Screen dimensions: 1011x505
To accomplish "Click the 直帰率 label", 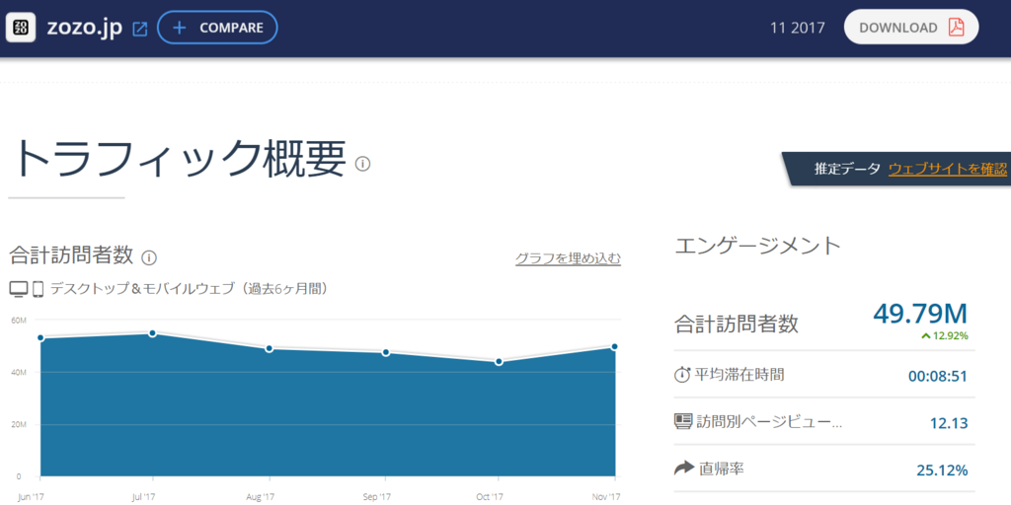I will 722,469.
